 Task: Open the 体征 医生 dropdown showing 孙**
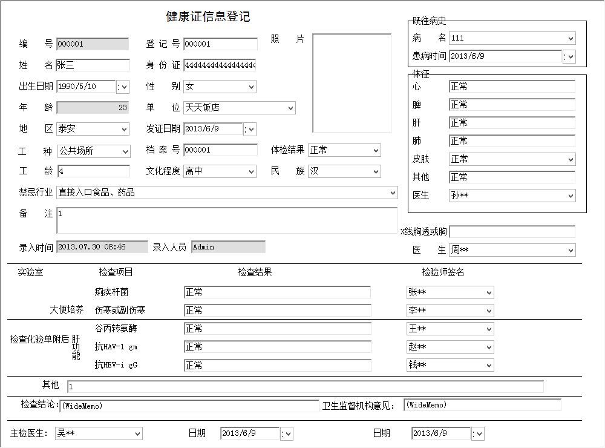click(x=571, y=196)
